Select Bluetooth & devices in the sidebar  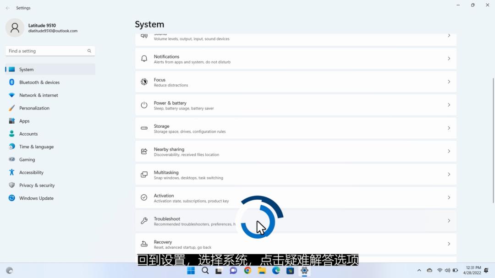(x=38, y=82)
